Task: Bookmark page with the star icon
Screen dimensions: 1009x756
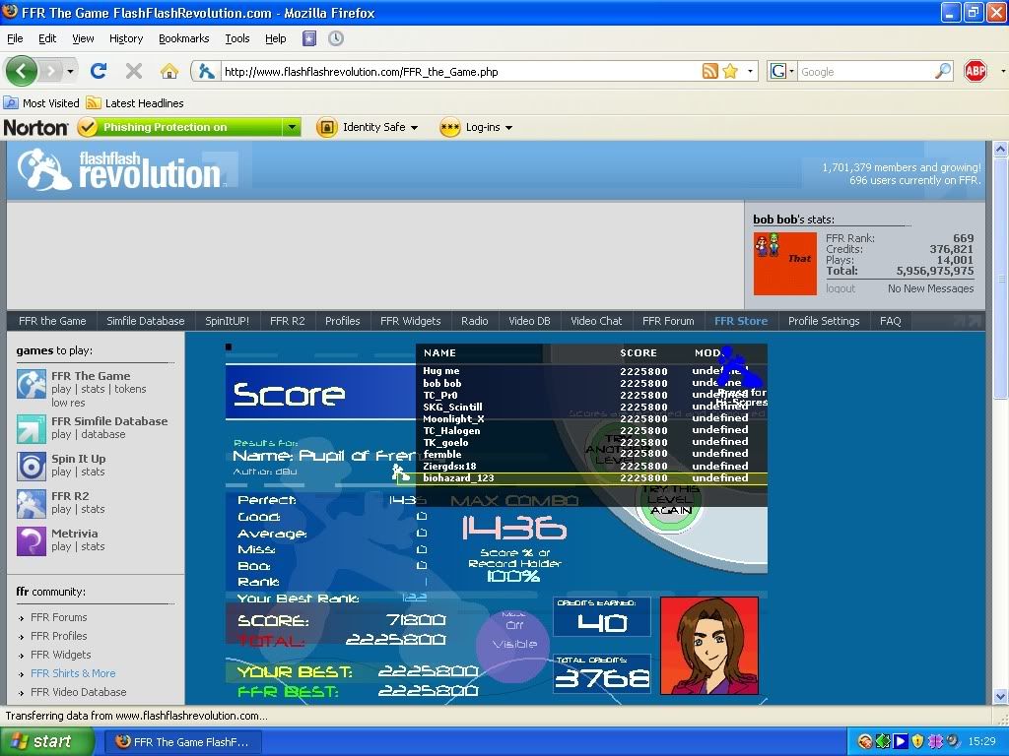Action: click(730, 71)
